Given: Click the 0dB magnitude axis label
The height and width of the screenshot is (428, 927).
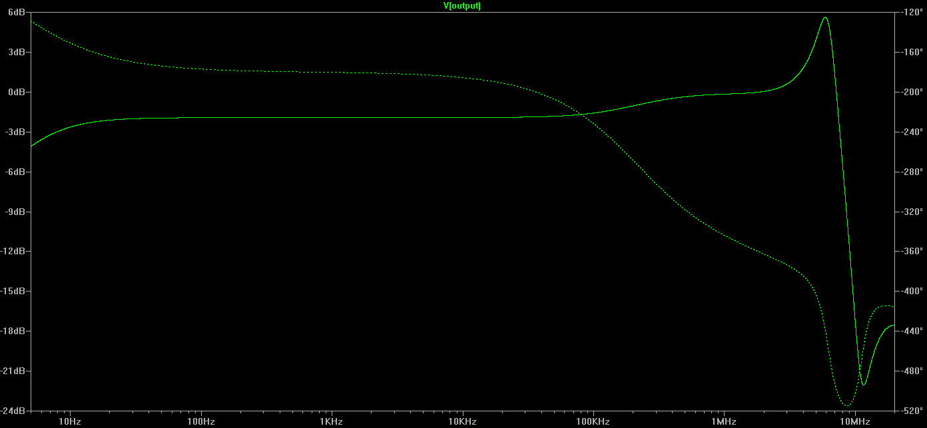Looking at the screenshot, I should [18, 92].
